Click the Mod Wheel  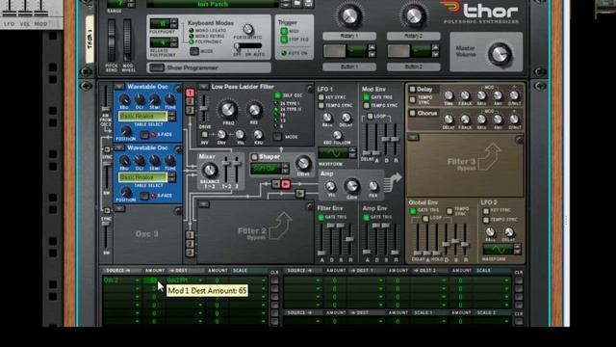127,40
